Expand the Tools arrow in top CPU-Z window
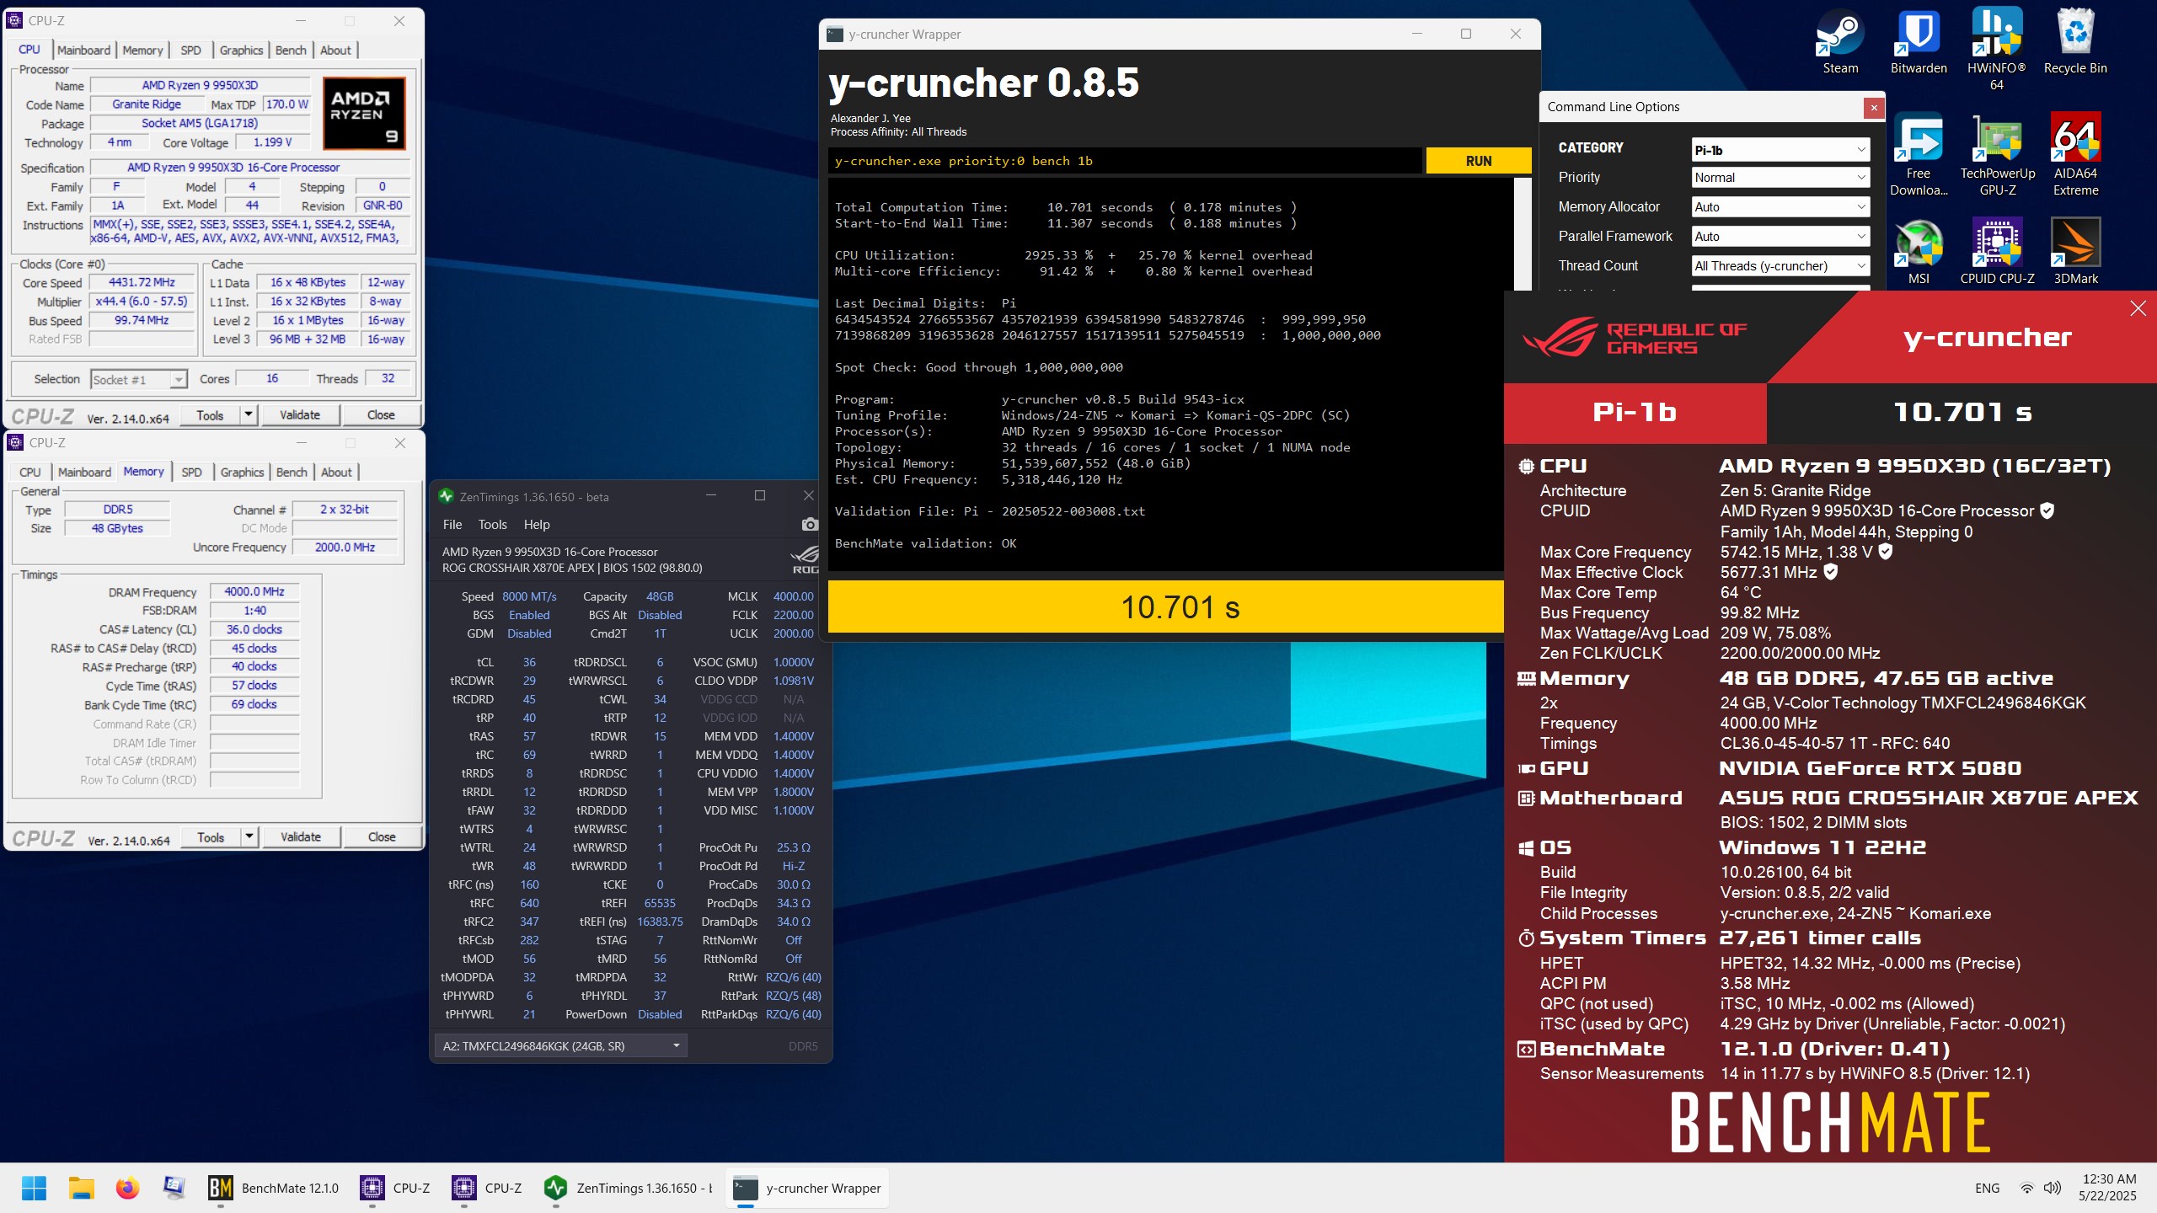This screenshot has width=2157, height=1213. coord(248,414)
